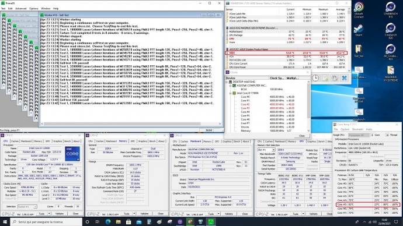Open the Prime95 Window menu
The height and width of the screenshot is (226, 403).
click(x=46, y=9)
